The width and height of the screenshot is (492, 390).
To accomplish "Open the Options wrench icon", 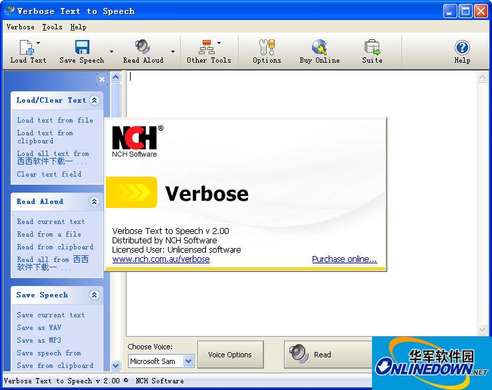I will pos(267,47).
